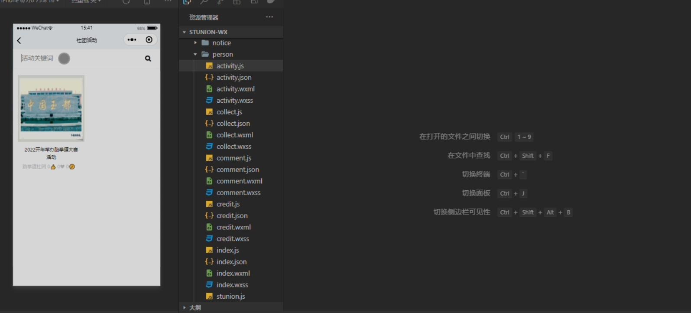Open the 中国玉都 activity thumbnail image
Screen dimensions: 691x313
pyautogui.click(x=51, y=108)
